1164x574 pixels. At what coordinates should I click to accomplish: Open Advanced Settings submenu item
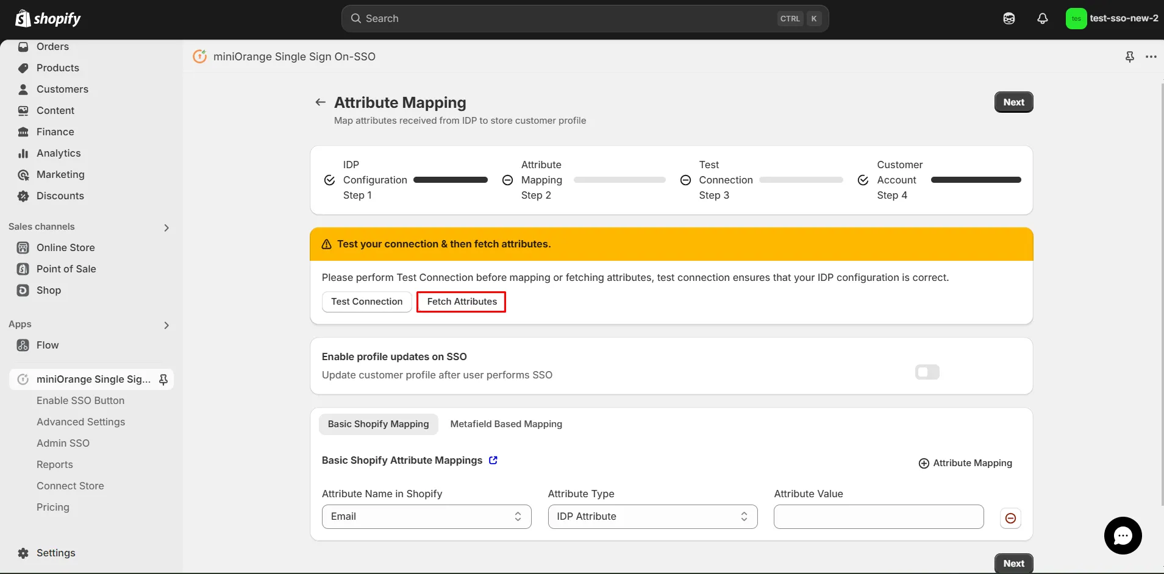pos(80,422)
